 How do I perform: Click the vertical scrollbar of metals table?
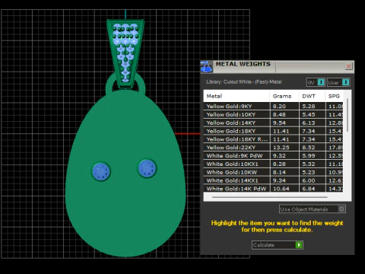click(x=348, y=115)
